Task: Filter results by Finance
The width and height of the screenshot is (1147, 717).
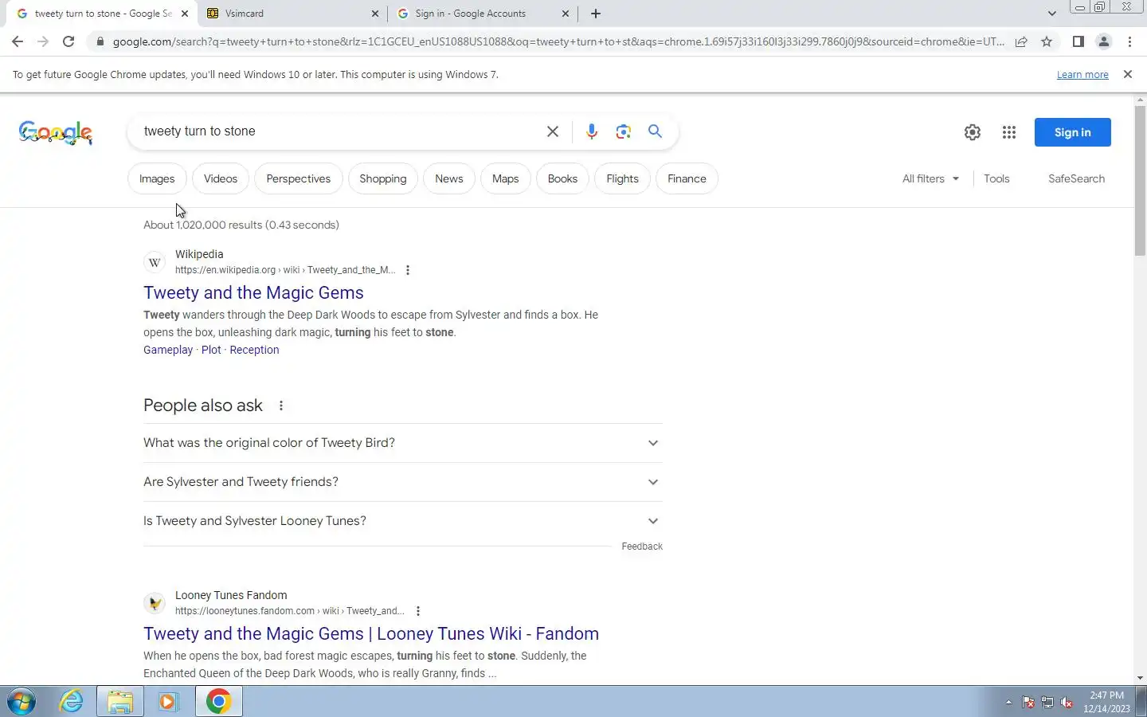Action: 687,178
